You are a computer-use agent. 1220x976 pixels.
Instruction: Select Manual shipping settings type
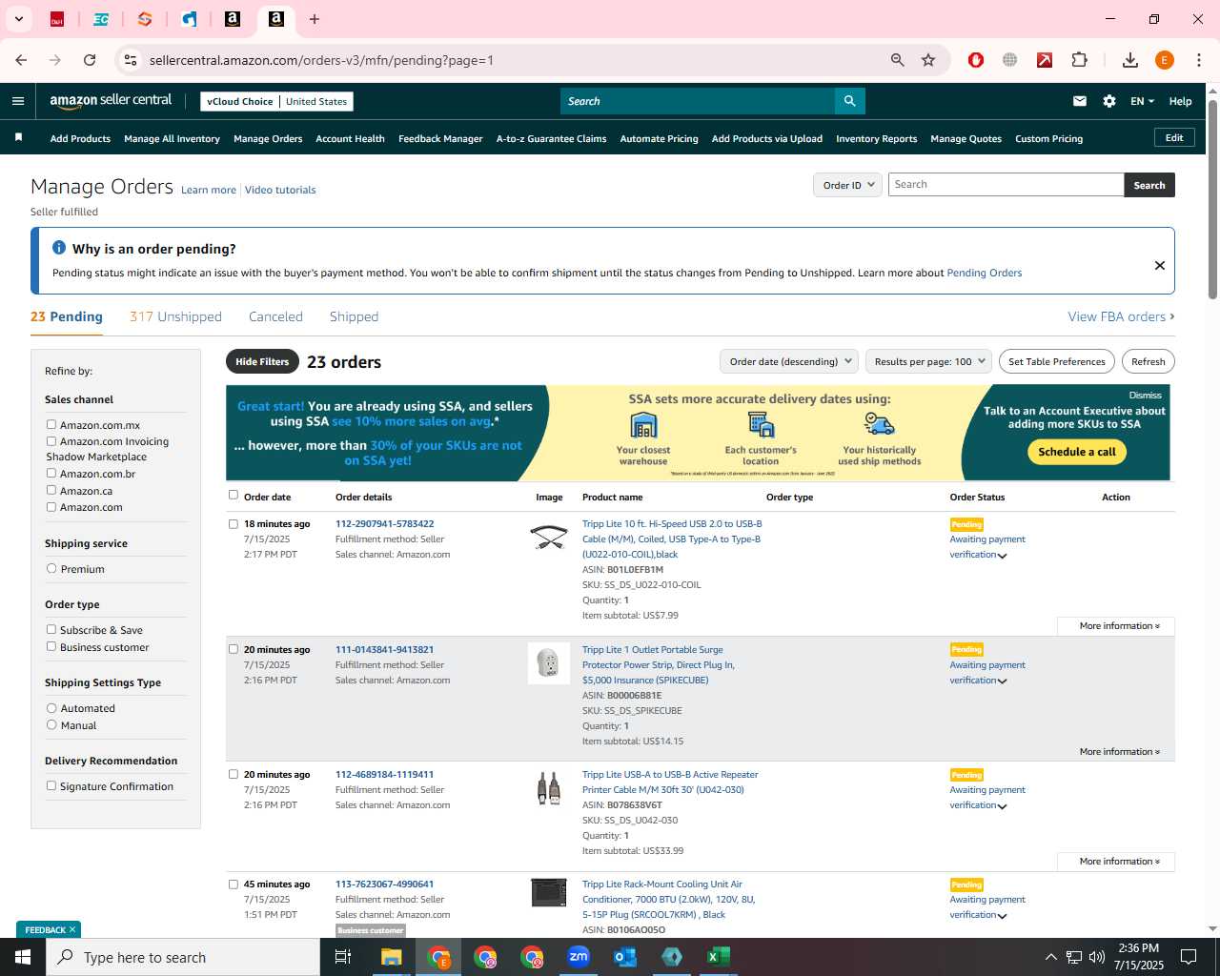[x=51, y=724]
